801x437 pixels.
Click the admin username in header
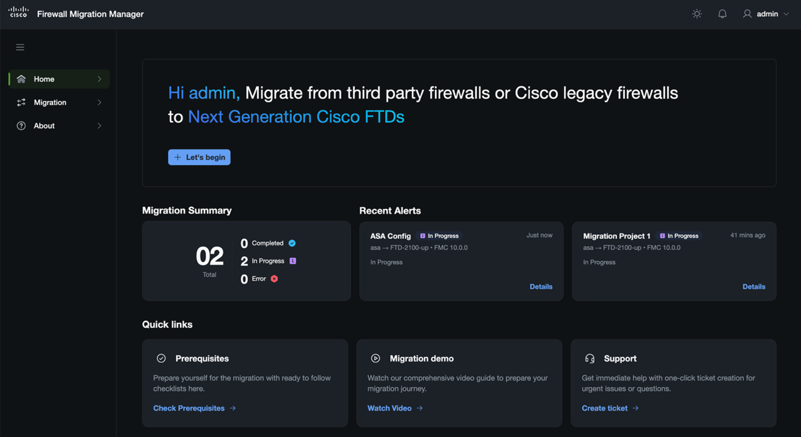tap(767, 14)
